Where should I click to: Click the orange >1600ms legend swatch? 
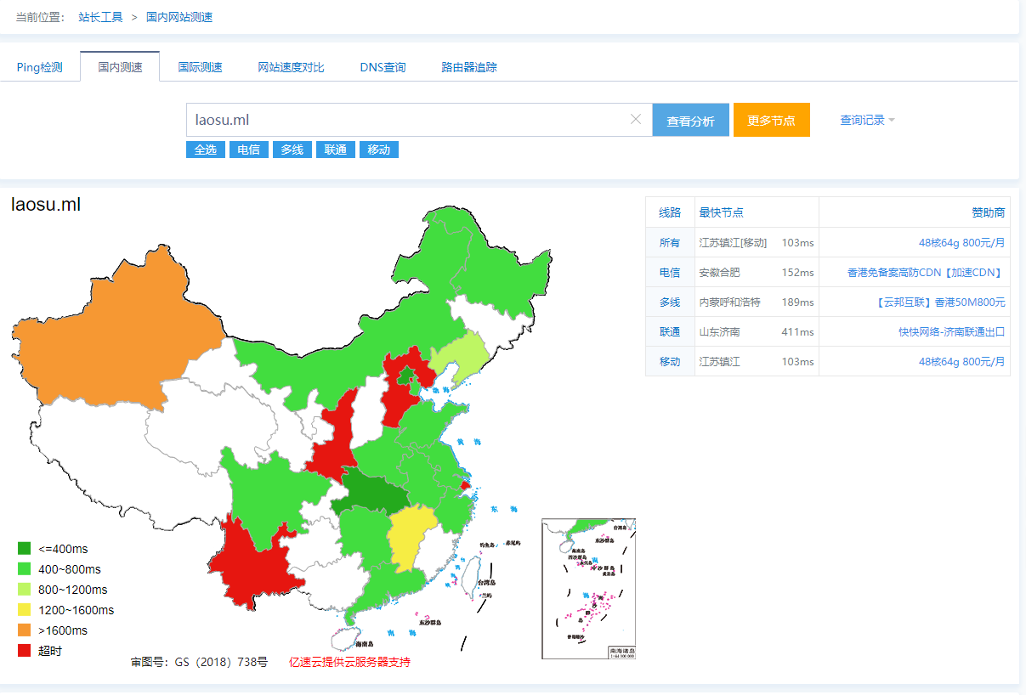tap(24, 630)
